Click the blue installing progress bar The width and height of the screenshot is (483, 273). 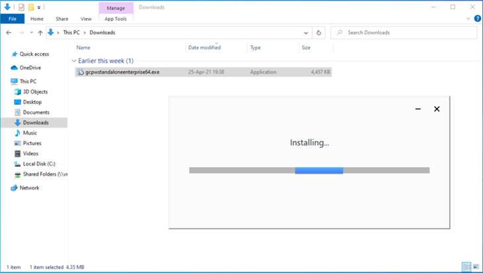coord(318,170)
